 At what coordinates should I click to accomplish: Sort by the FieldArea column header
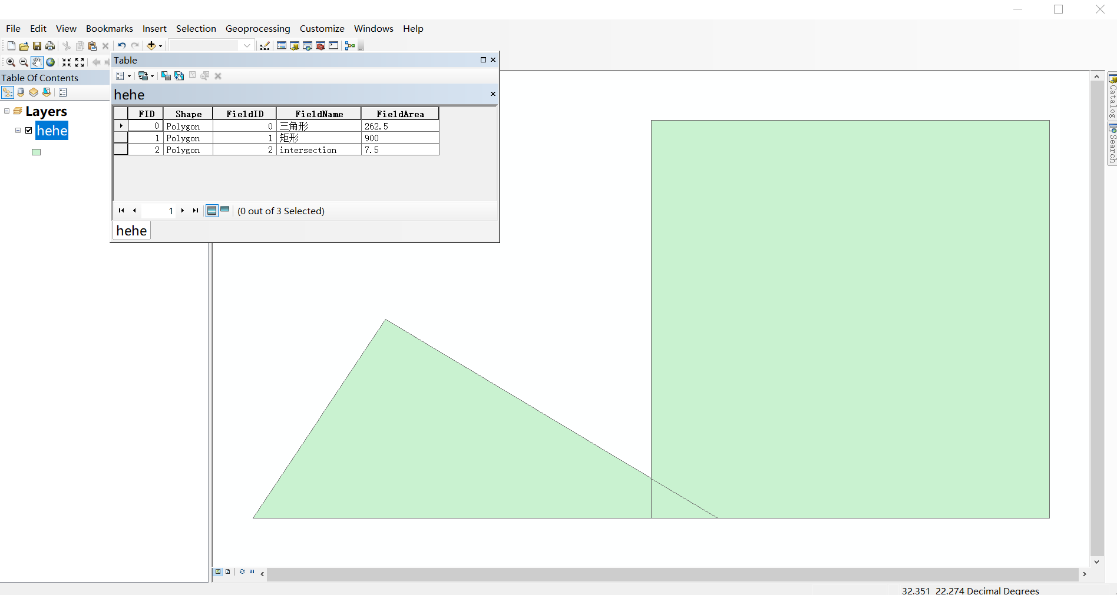pos(400,114)
